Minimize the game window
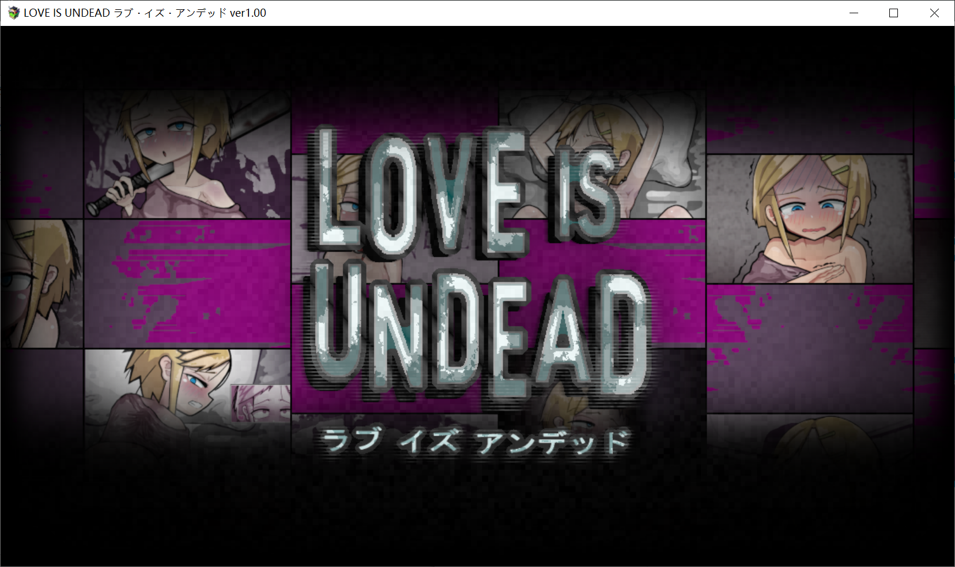This screenshot has width=955, height=567. point(853,12)
